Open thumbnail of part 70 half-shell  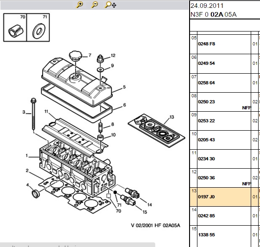click(15, 27)
